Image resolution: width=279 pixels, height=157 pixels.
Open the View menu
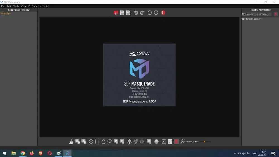tap(23, 6)
